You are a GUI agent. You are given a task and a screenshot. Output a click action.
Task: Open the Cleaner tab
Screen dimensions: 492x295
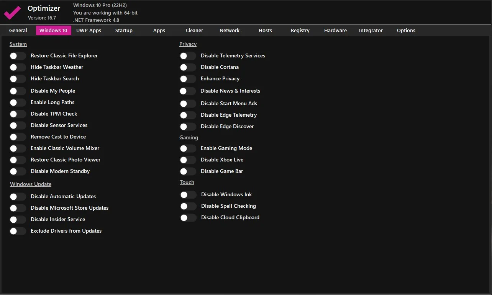pos(194,31)
